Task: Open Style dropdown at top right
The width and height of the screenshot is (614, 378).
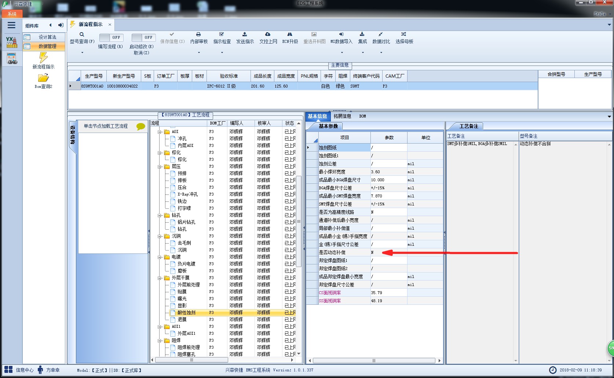Action: (x=603, y=14)
